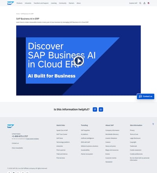Select the country flag selector icon
The width and height of the screenshot is (157, 173).
click(148, 3)
